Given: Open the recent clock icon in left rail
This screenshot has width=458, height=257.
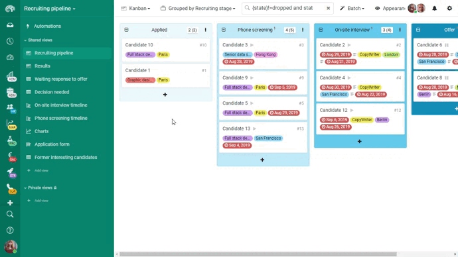Looking at the screenshot, I should click(x=10, y=41).
